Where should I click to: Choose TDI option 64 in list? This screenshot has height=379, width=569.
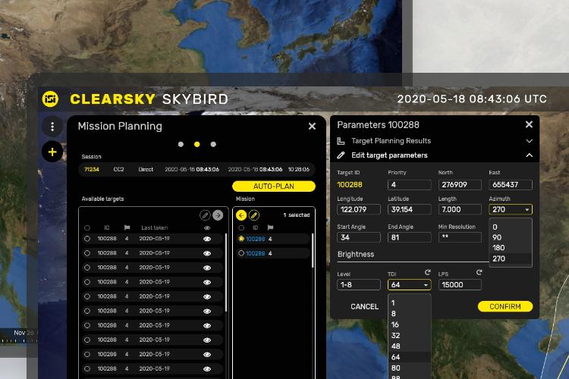coord(410,357)
